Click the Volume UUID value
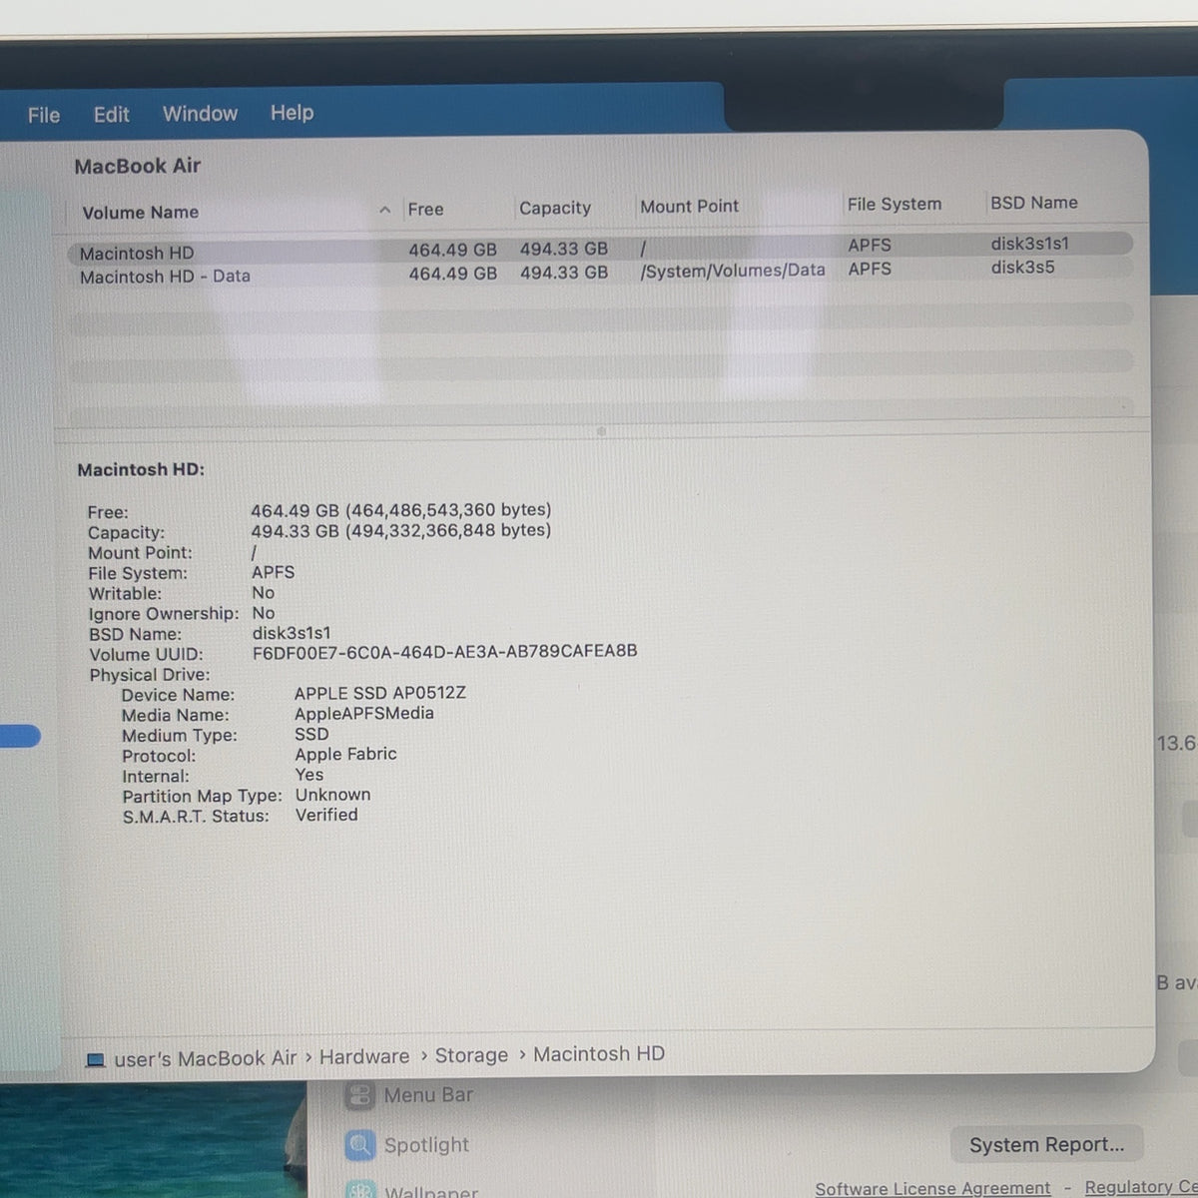 (x=444, y=652)
